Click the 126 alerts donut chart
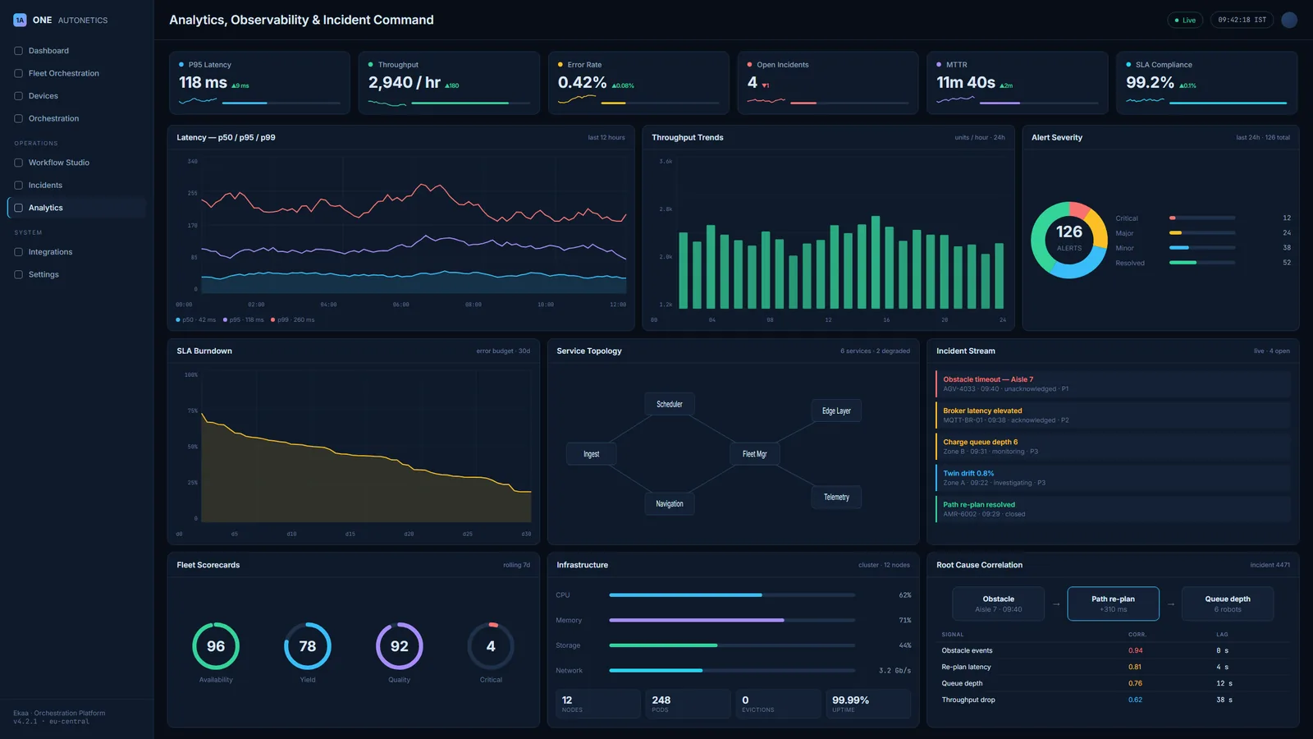Viewport: 1313px width, 739px height. click(x=1068, y=240)
